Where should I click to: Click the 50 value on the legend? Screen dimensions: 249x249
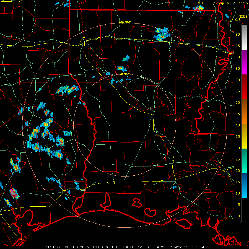(238, 103)
